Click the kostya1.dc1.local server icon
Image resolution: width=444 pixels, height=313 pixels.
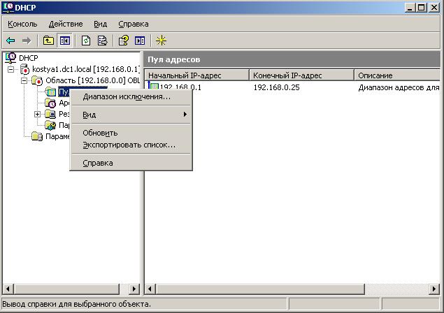pyautogui.click(x=25, y=69)
